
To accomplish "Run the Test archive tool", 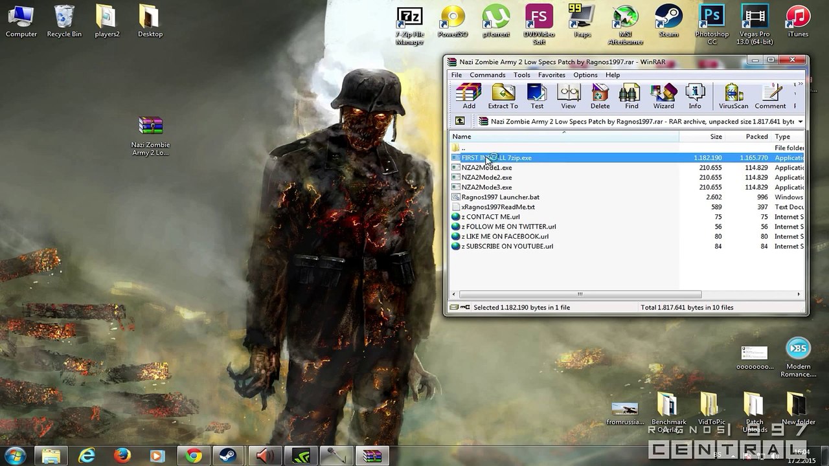I will coord(537,96).
